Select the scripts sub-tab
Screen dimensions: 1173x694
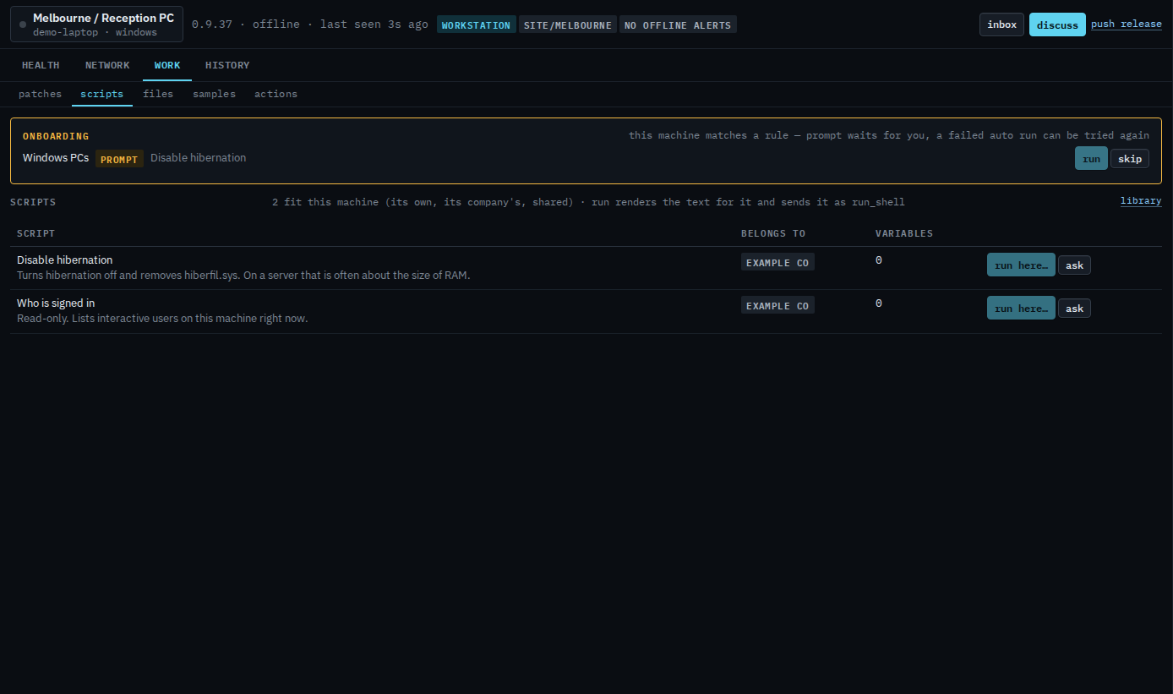(x=102, y=94)
